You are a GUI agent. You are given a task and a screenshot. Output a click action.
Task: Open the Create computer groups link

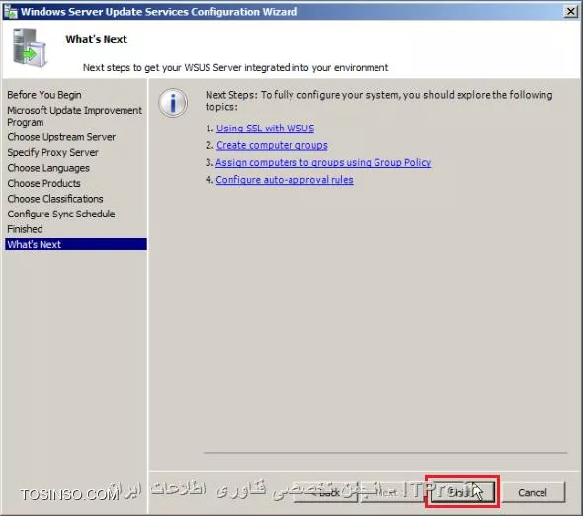(x=272, y=145)
